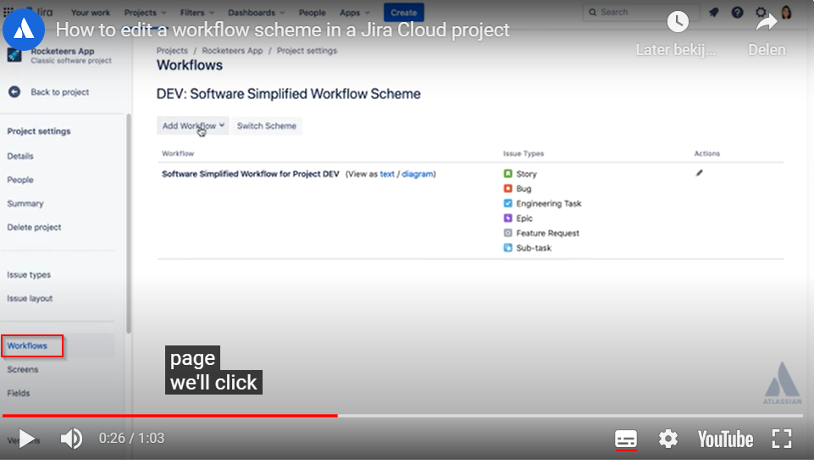The image size is (814, 464).
Task: Open Jira settings cog in top bar
Action: [761, 12]
